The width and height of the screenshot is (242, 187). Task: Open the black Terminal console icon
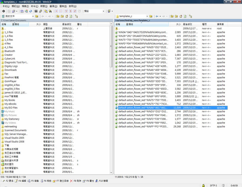(36, 11)
